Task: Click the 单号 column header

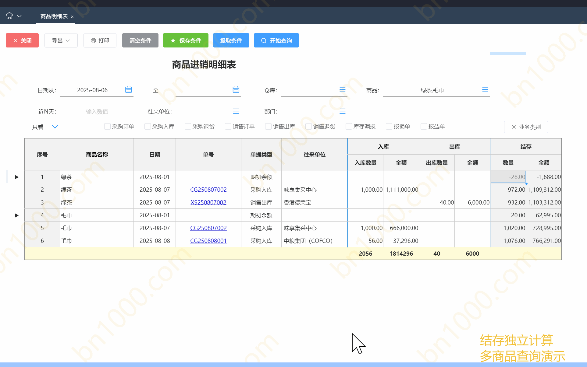Action: pos(208,154)
